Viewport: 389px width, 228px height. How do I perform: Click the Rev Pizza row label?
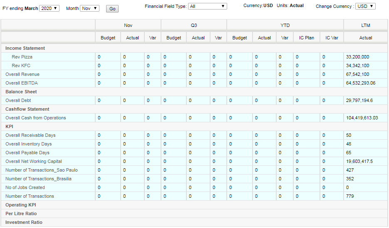[22, 57]
